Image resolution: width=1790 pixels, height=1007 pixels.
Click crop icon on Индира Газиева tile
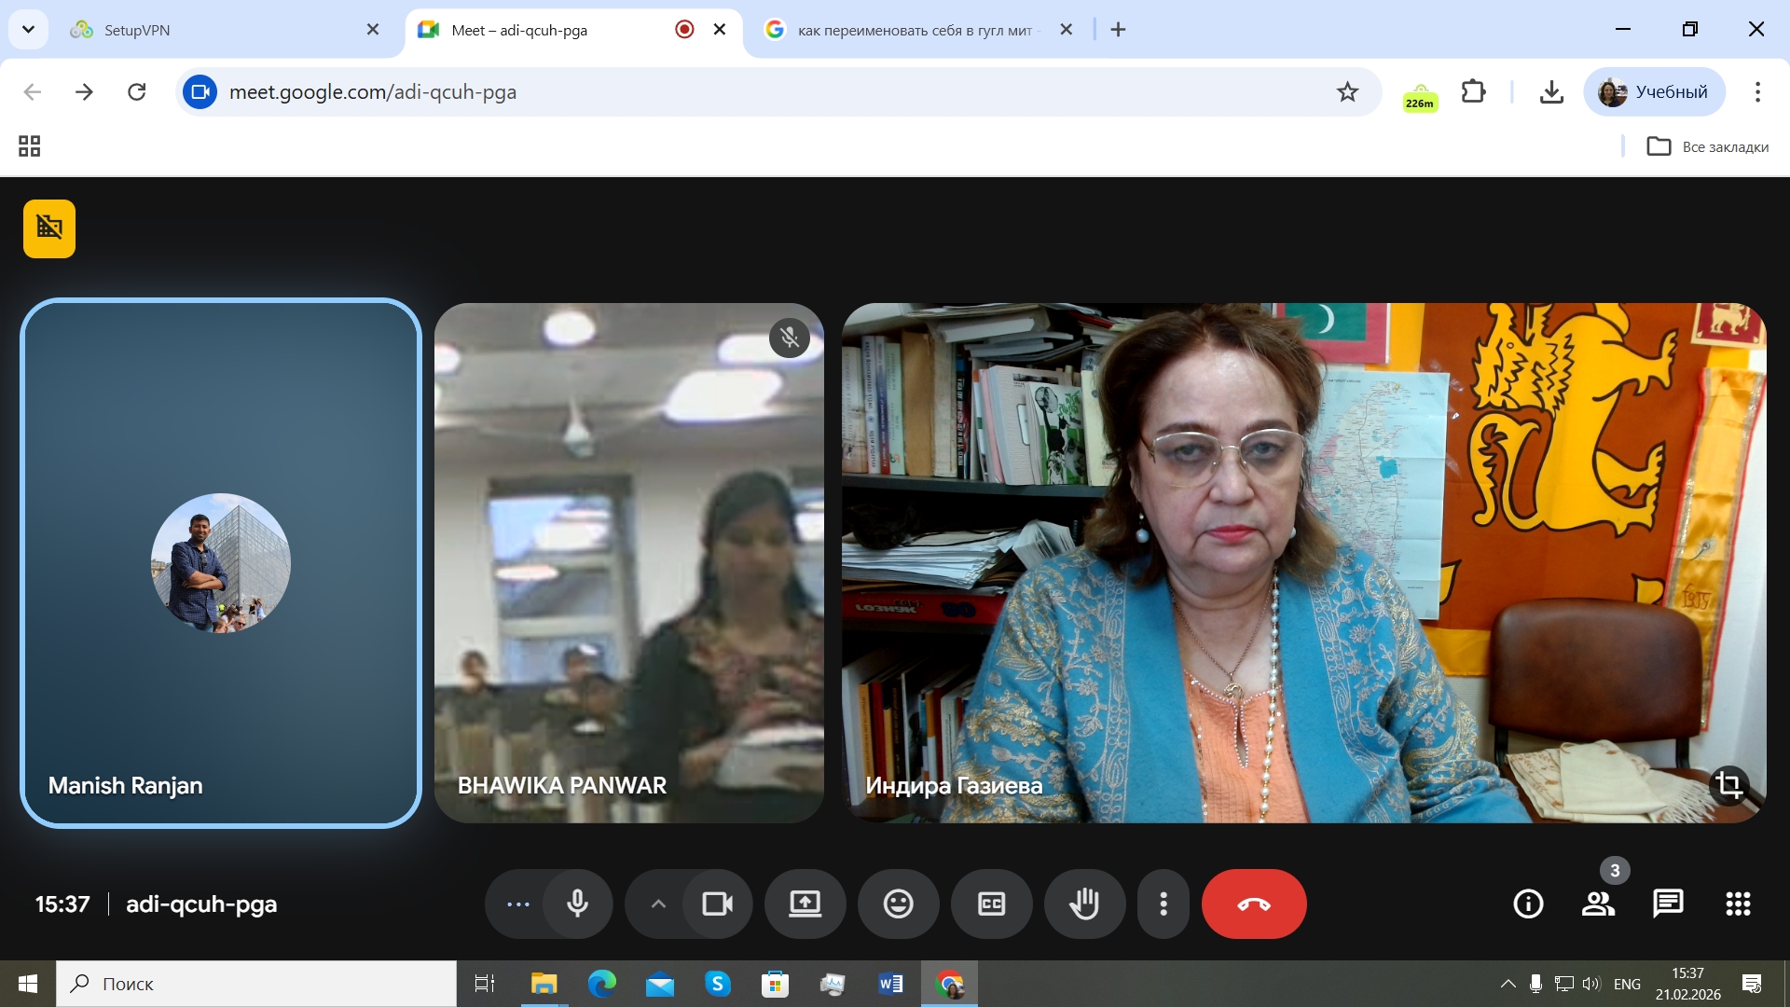1728,784
